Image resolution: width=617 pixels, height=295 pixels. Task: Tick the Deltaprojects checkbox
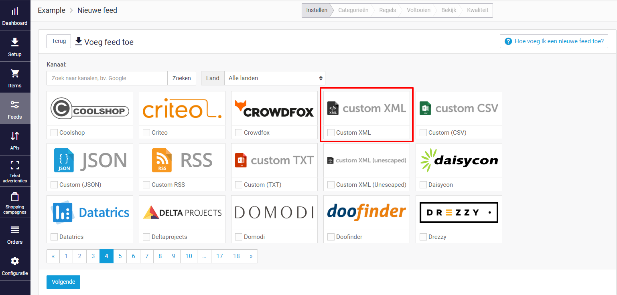146,237
